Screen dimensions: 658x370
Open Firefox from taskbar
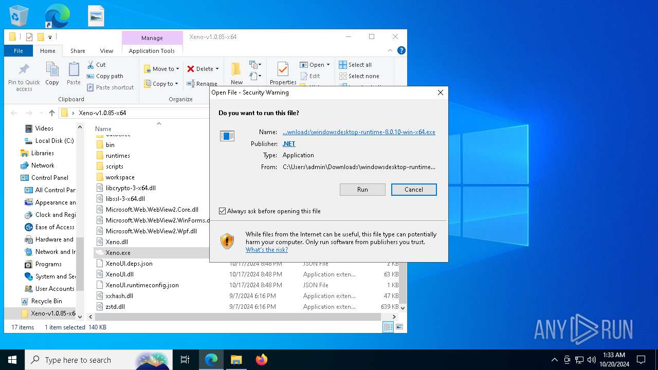261,360
